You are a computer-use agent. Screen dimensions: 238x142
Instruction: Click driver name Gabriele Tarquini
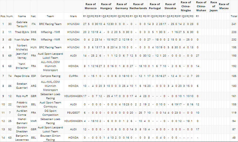[x=22, y=24]
